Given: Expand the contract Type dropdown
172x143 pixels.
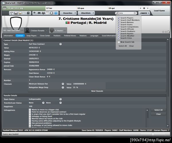Looking at the screenshot, I should tap(60, 44).
